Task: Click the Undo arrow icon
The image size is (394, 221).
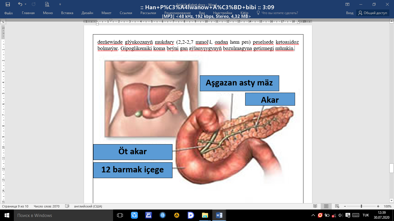Action: [20, 4]
